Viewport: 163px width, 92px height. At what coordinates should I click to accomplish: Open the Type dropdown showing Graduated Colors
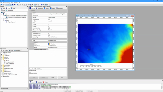coord(57,40)
